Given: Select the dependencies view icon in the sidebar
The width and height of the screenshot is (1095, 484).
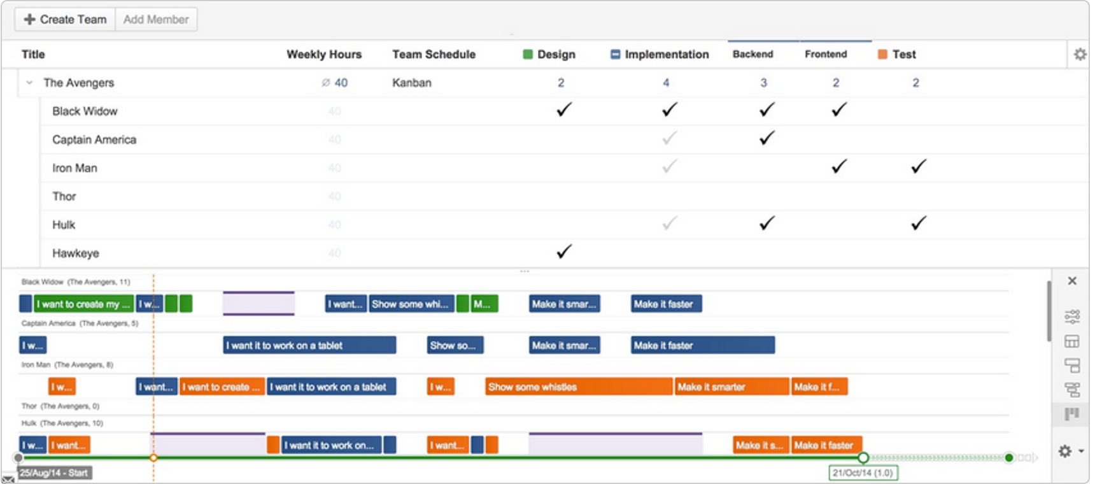Looking at the screenshot, I should click(x=1072, y=366).
